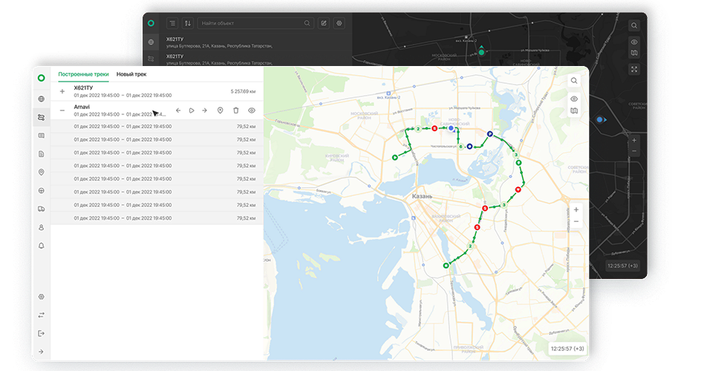Click the swap arrows icon in light sidebar
The image size is (713, 371).
42,315
